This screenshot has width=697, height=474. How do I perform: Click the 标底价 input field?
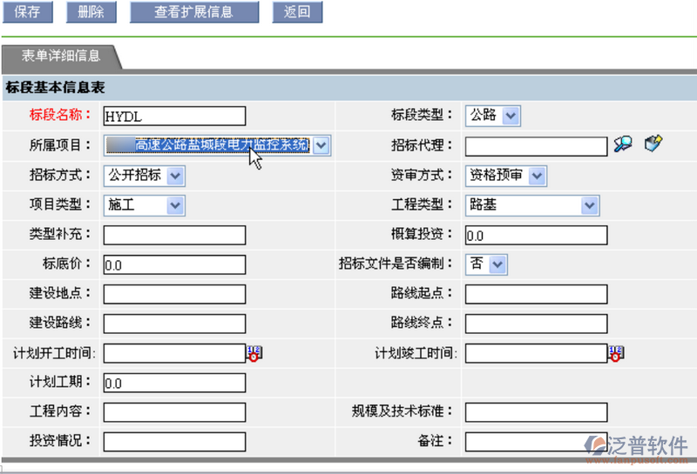(174, 264)
